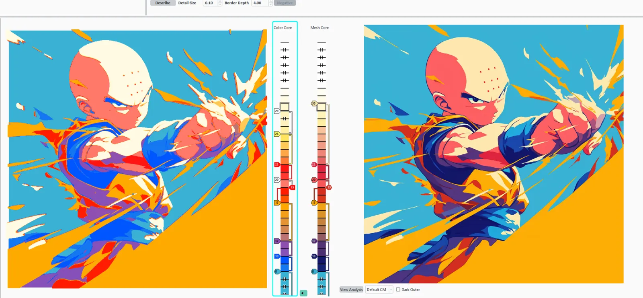Click the Describe button
Image resolution: width=643 pixels, height=298 pixels.
click(x=163, y=3)
